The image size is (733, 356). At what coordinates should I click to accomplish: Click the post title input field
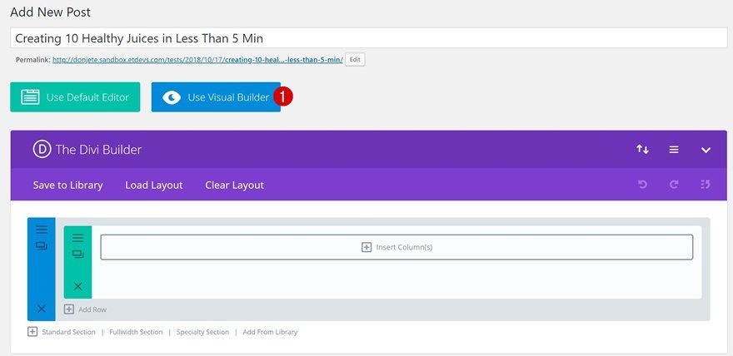click(368, 37)
